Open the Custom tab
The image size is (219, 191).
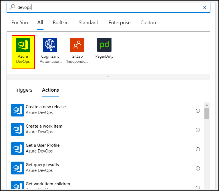149,23
